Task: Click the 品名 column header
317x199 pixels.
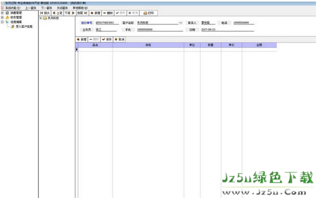Action: [x=95, y=45]
